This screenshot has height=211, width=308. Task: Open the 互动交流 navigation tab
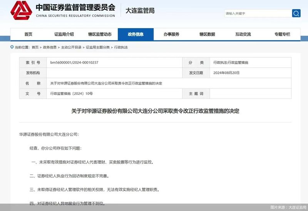[x=243, y=34]
